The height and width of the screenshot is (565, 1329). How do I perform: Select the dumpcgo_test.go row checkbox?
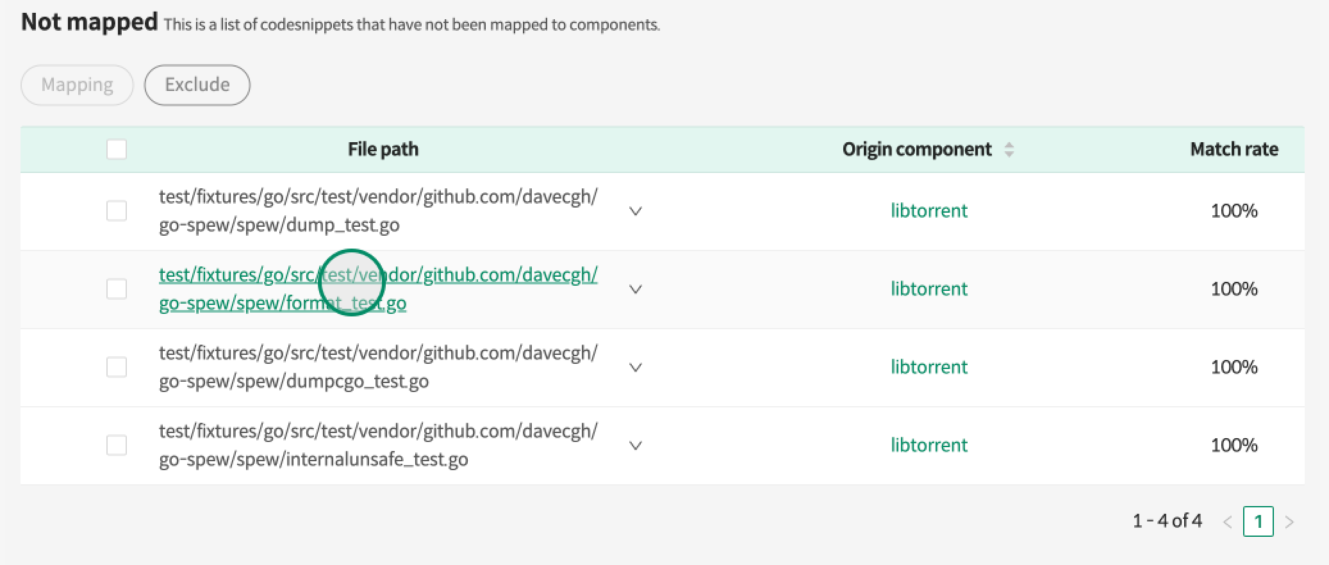[x=117, y=367]
